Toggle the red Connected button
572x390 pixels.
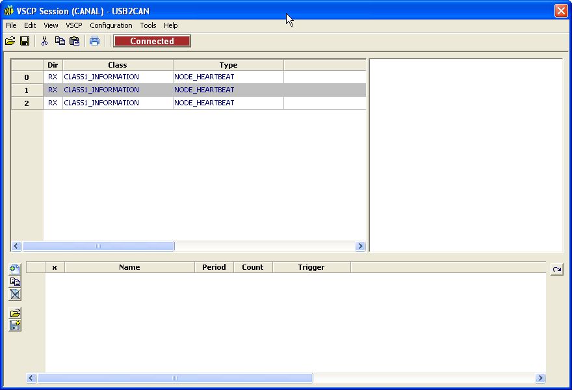(x=152, y=41)
